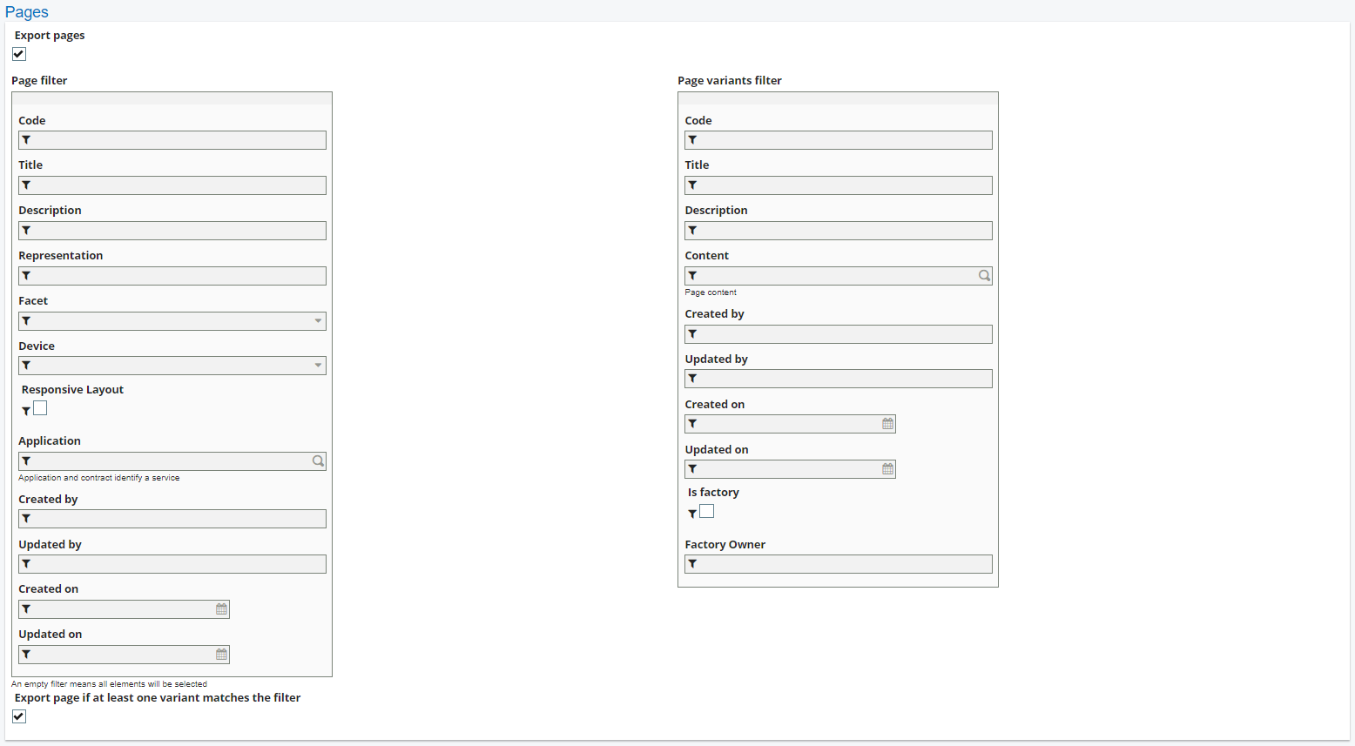Click calendar icon in Page variants Created on
The height and width of the screenshot is (746, 1355).
tap(887, 424)
